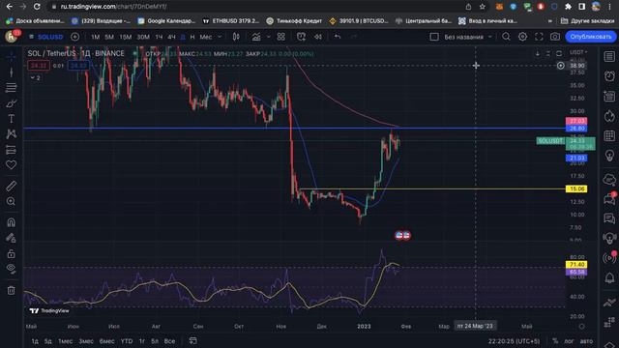Toggle the лог logarithmic scale
The width and height of the screenshot is (619, 348).
click(x=569, y=341)
